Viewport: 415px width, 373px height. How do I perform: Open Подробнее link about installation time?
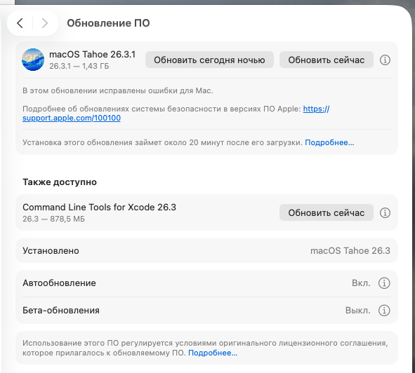[x=329, y=143]
